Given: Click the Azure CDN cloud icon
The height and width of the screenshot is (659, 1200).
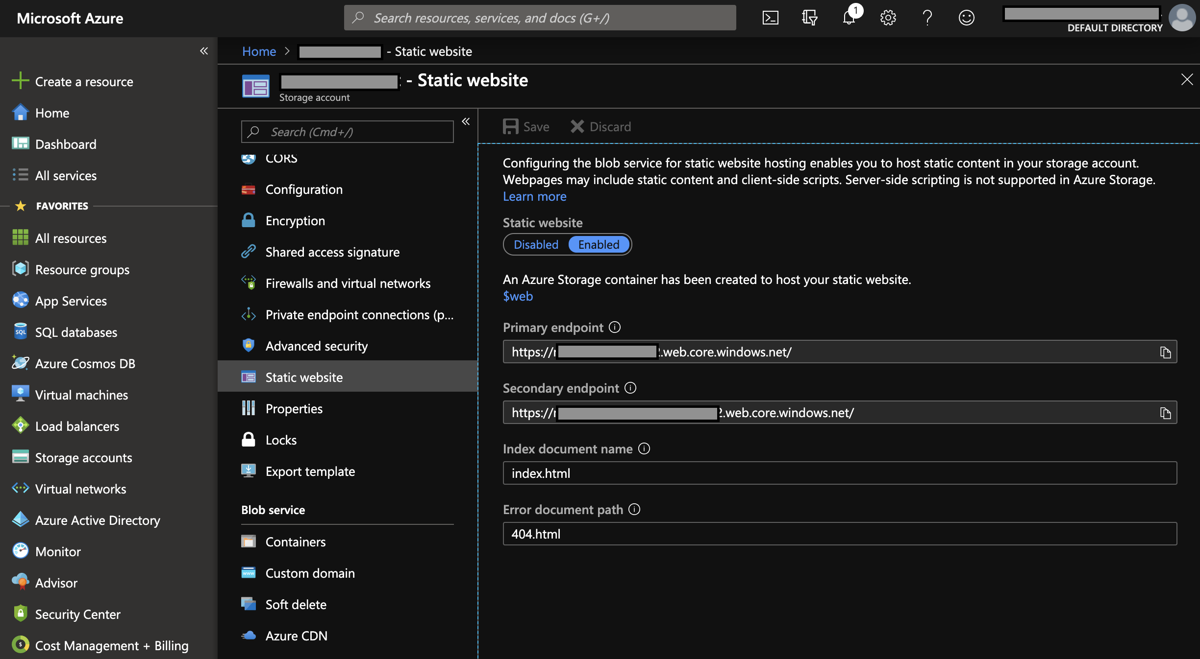Looking at the screenshot, I should [x=249, y=635].
